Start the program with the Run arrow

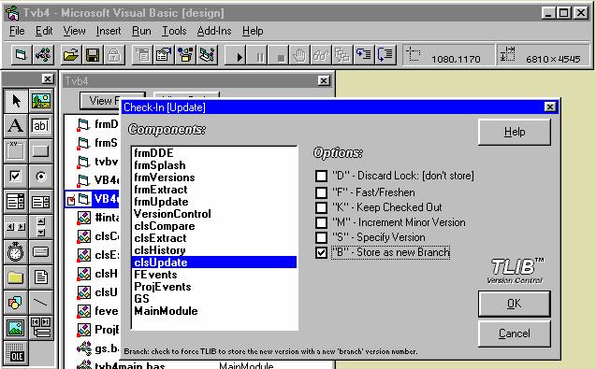click(236, 55)
